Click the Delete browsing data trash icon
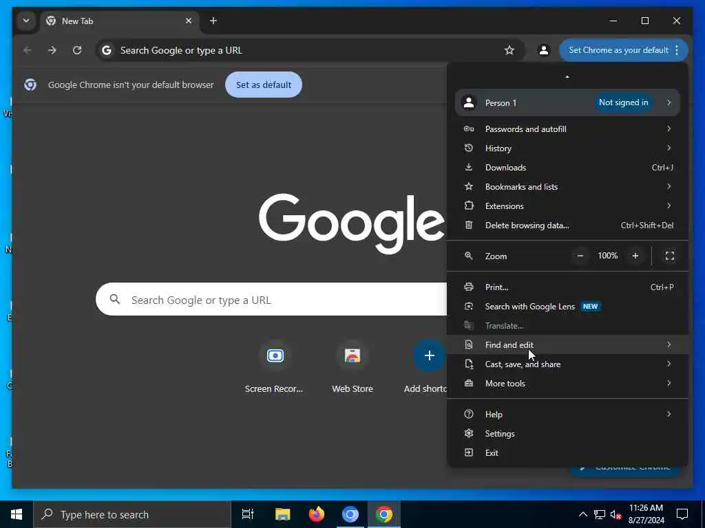Viewport: 705px width, 528px height. 468,225
